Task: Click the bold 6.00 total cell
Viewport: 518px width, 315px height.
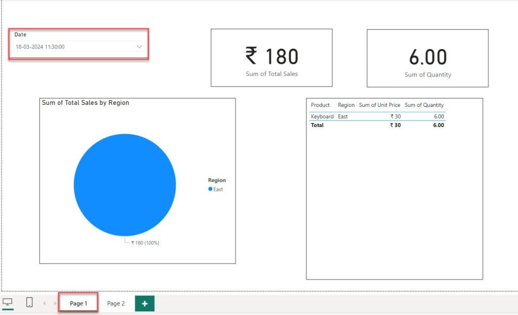Action: [439, 125]
